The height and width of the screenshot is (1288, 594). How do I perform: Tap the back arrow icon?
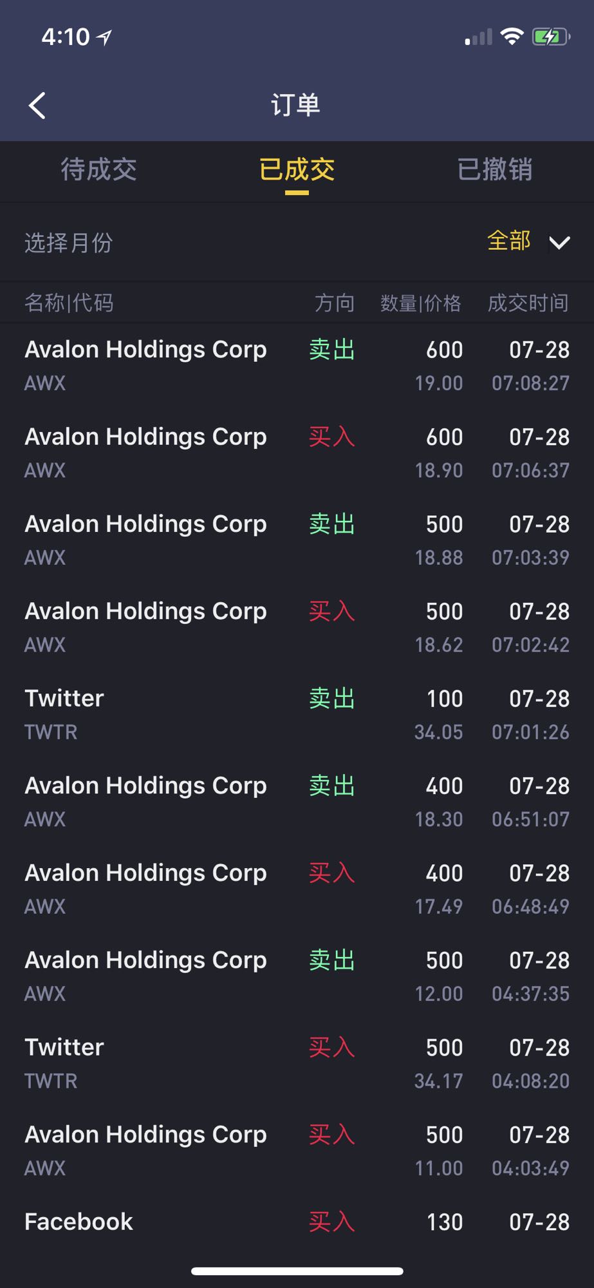click(x=37, y=106)
